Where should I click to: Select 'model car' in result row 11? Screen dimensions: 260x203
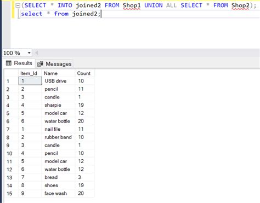point(58,161)
